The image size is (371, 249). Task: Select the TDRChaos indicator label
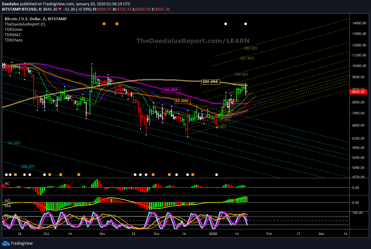coord(14,40)
